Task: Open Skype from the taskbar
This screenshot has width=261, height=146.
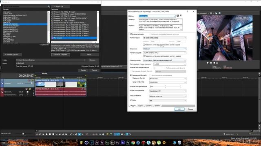Action: [x=148, y=142]
